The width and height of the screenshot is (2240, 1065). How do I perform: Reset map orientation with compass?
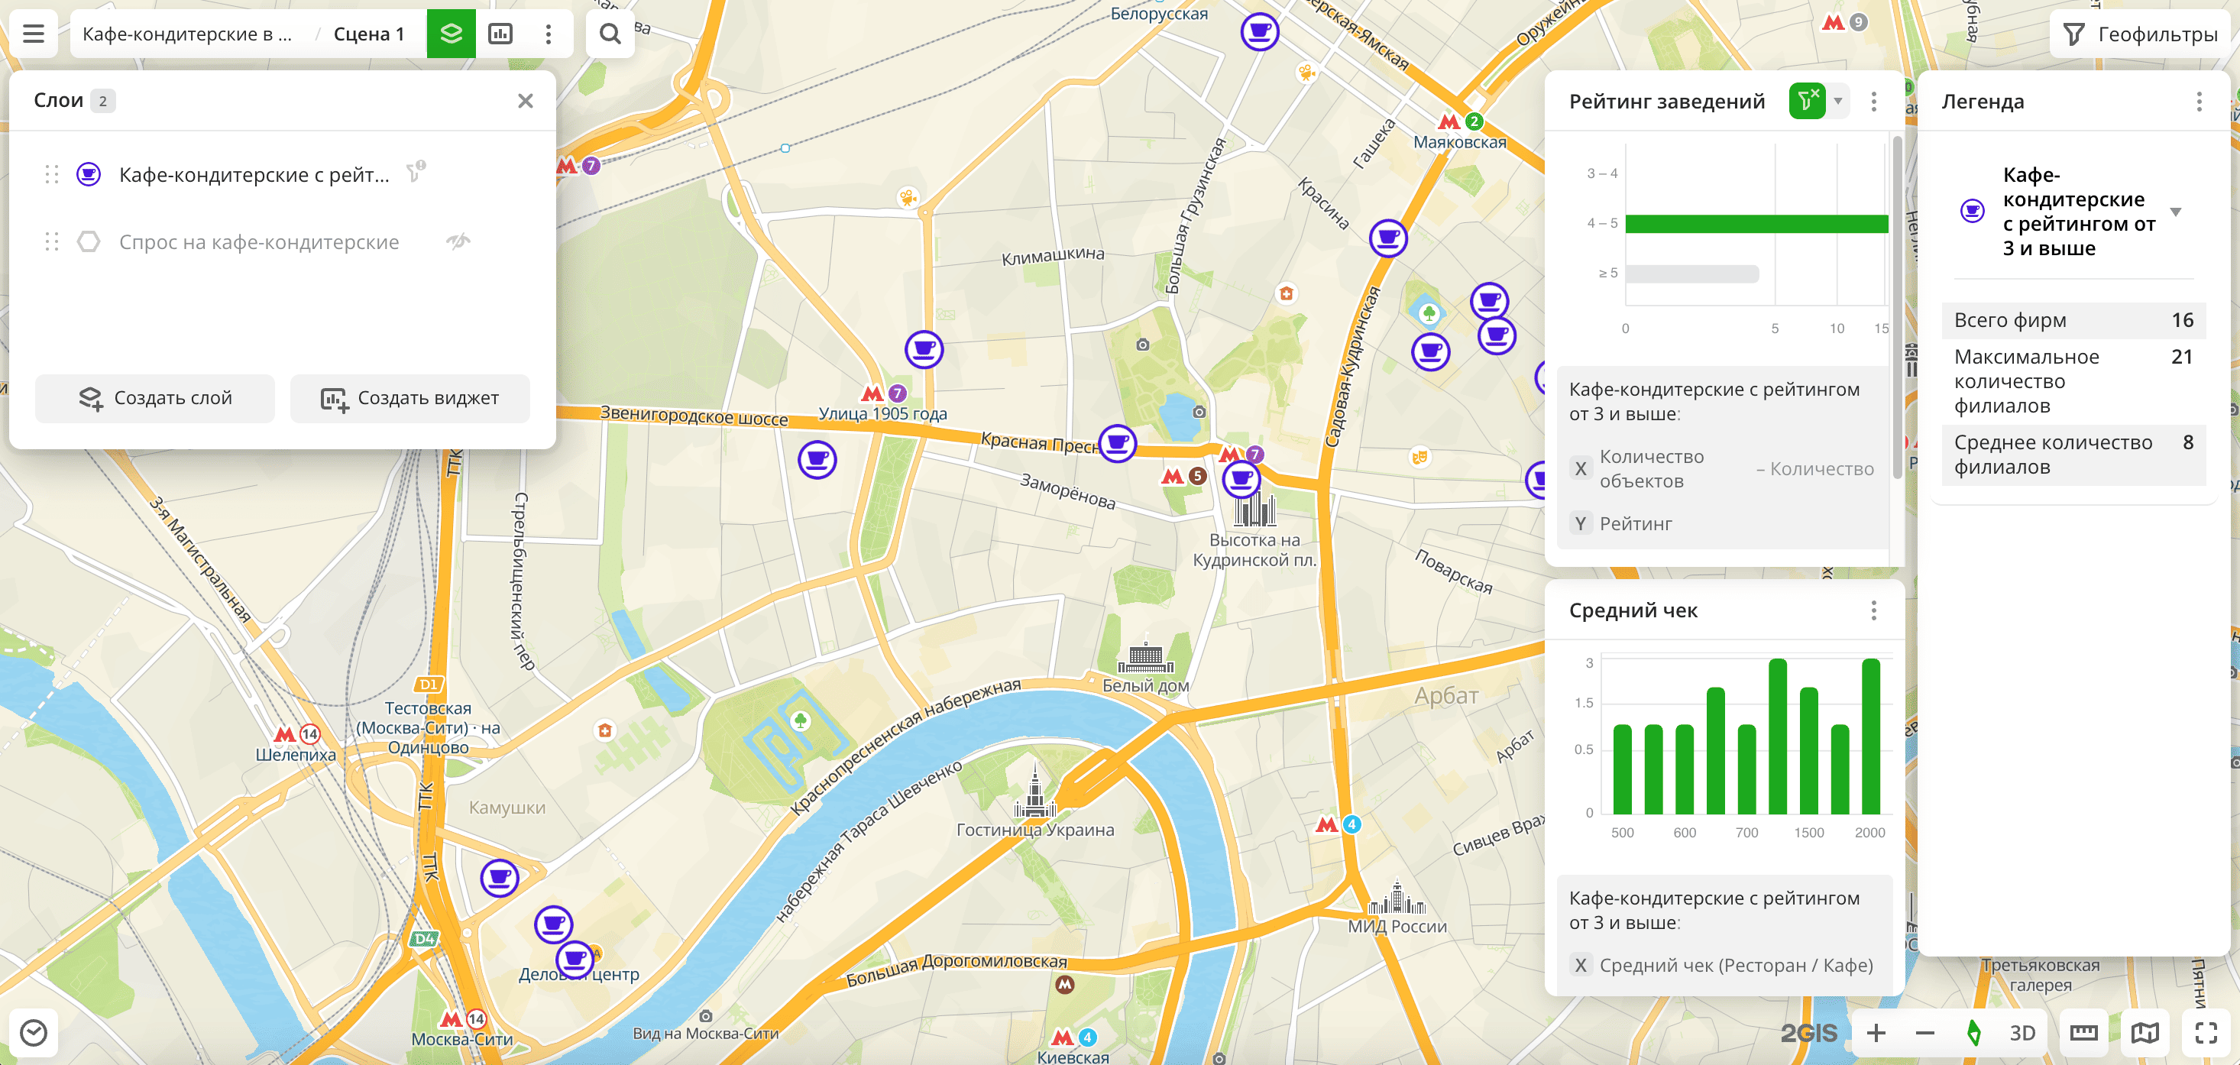1973,1032
